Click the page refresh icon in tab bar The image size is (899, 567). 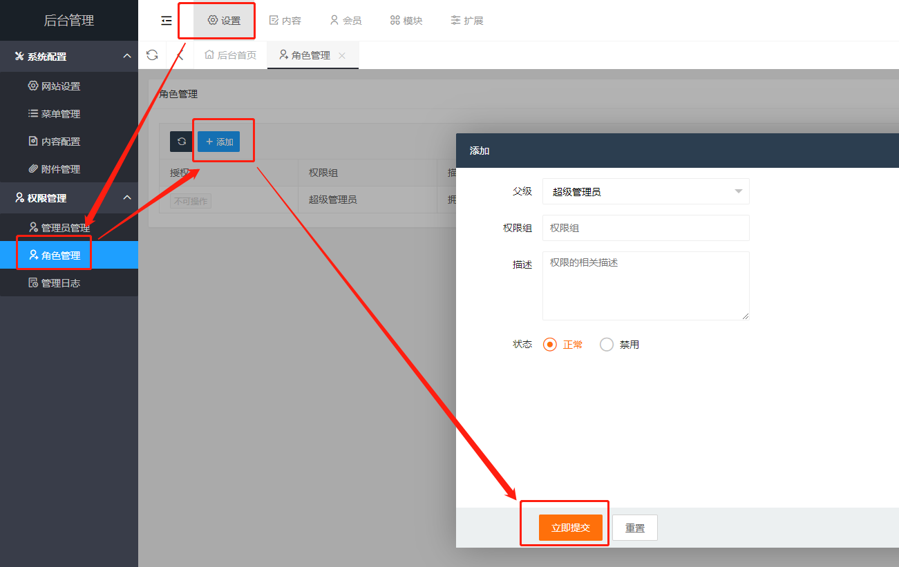pyautogui.click(x=152, y=55)
